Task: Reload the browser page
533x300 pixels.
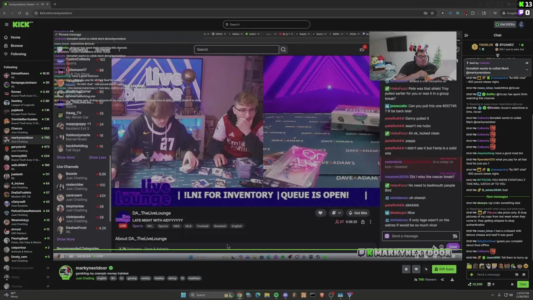Action: click(x=20, y=13)
